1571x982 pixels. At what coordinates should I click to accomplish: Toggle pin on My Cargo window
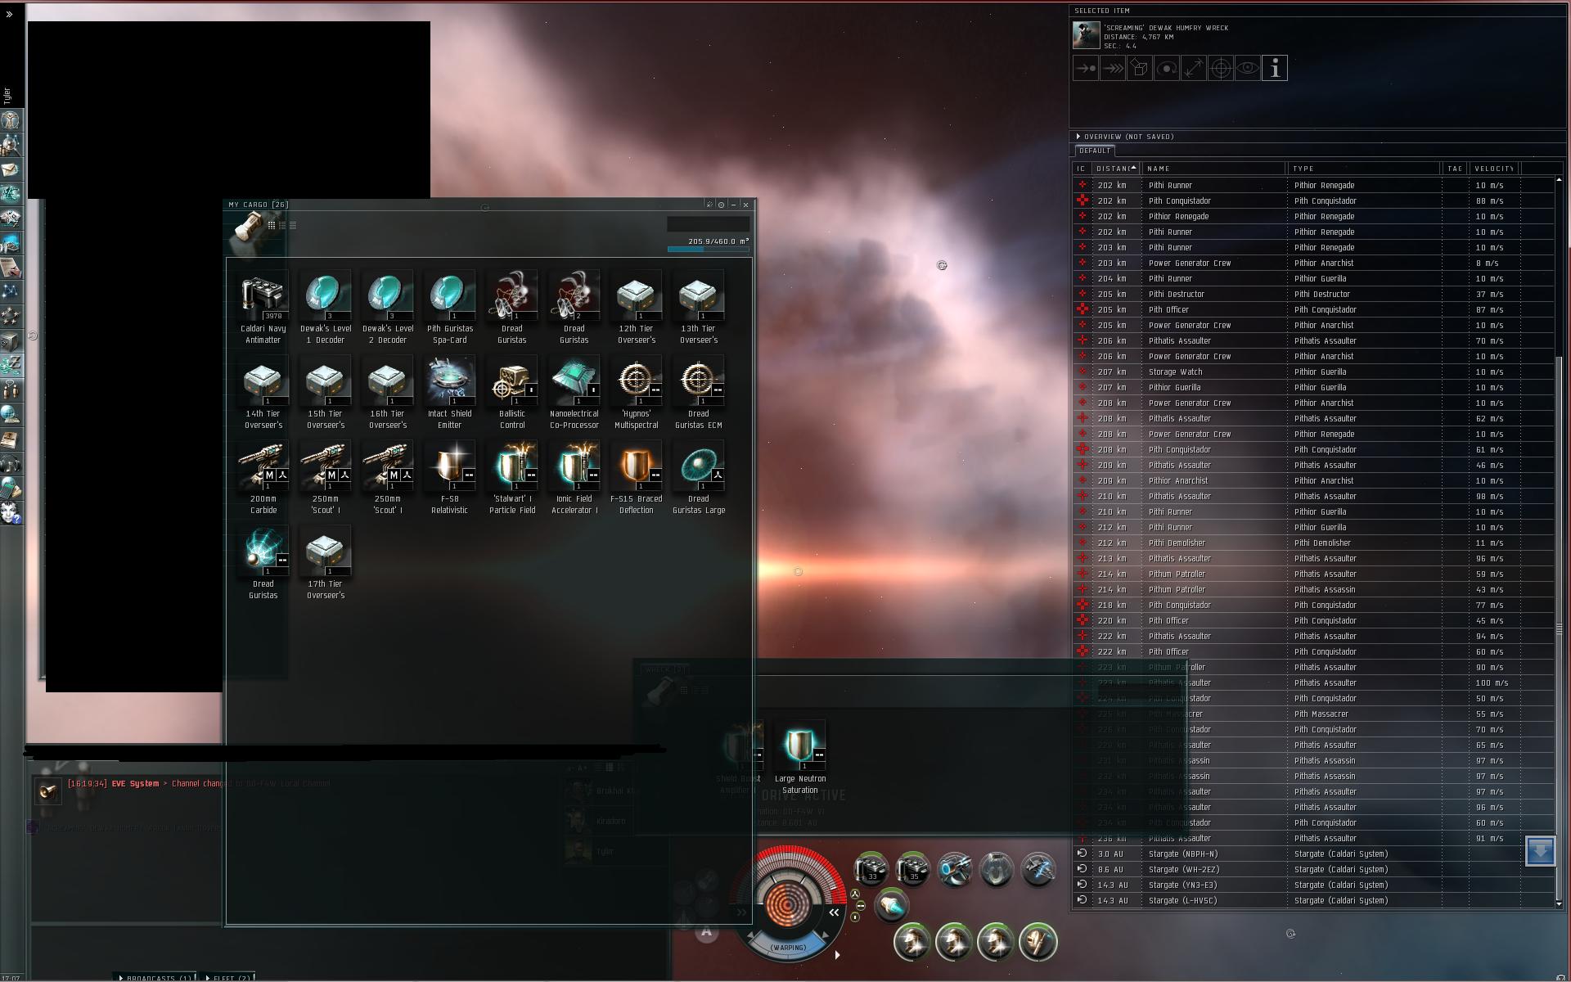click(x=709, y=205)
